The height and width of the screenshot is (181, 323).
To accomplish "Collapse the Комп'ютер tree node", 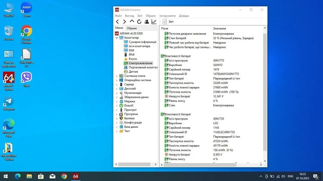I will [117, 38].
